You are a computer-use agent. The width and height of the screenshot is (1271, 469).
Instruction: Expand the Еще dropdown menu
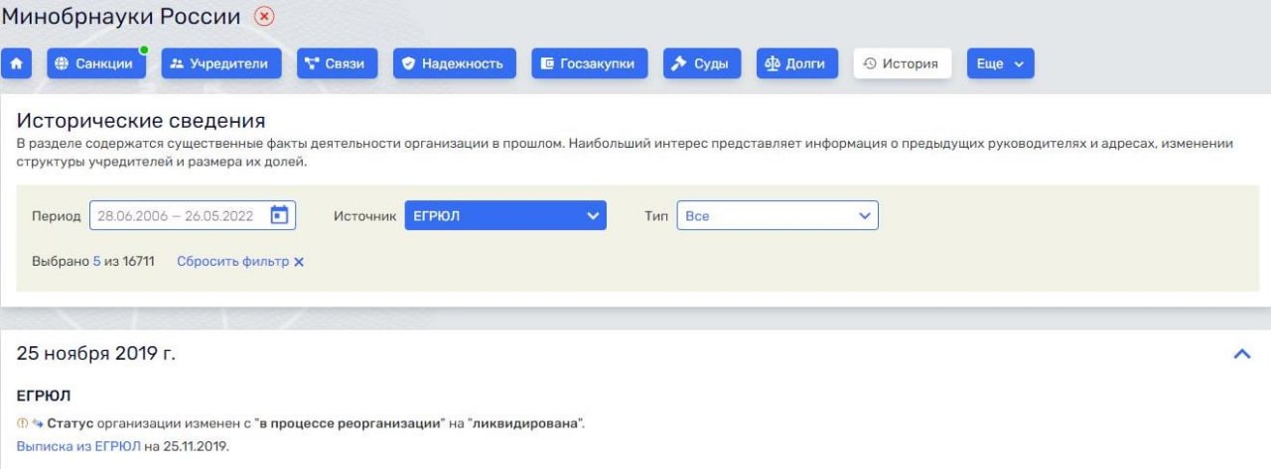point(1001,63)
